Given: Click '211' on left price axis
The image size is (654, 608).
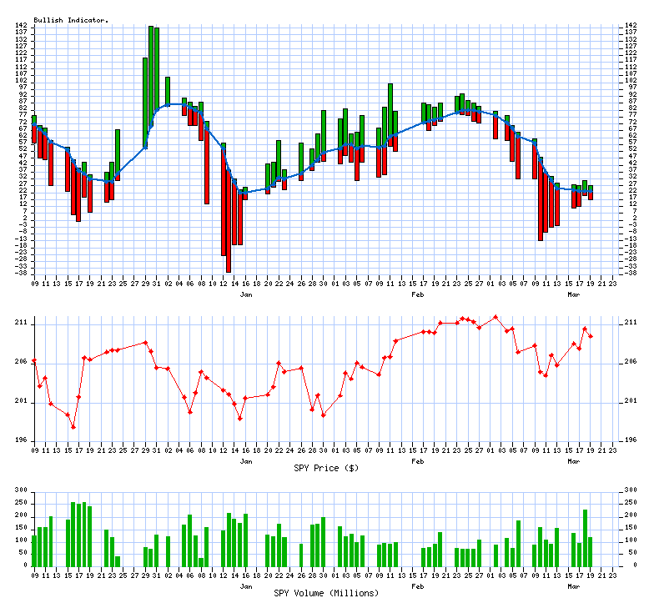Looking at the screenshot, I should [x=22, y=322].
